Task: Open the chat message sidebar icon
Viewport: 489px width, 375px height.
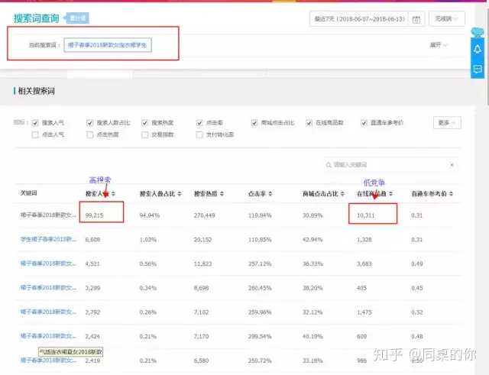Action: point(478,69)
